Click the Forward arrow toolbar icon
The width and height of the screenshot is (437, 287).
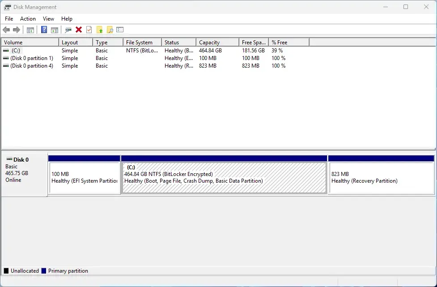click(17, 30)
